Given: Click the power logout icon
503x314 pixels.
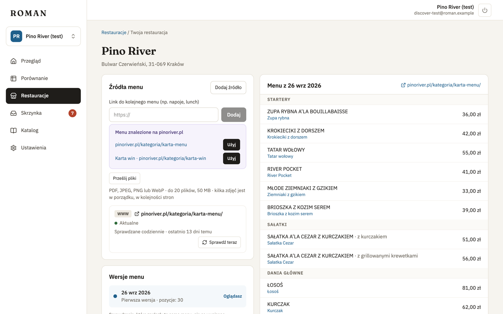Looking at the screenshot, I should (x=485, y=10).
